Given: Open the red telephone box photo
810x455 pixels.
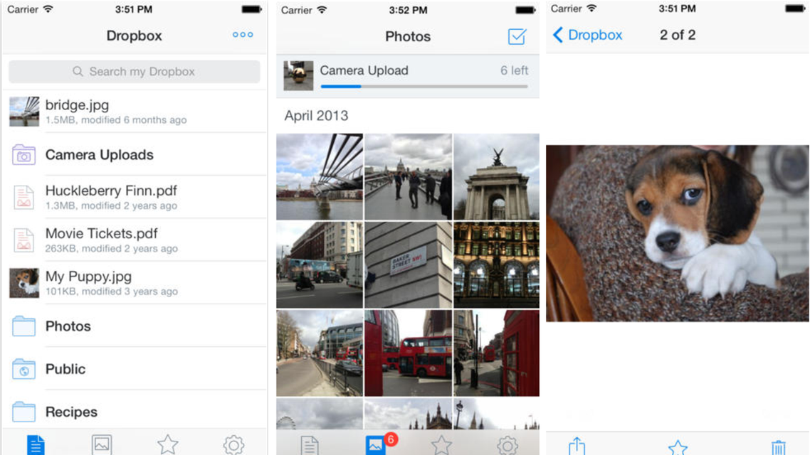Looking at the screenshot, I should tap(496, 353).
